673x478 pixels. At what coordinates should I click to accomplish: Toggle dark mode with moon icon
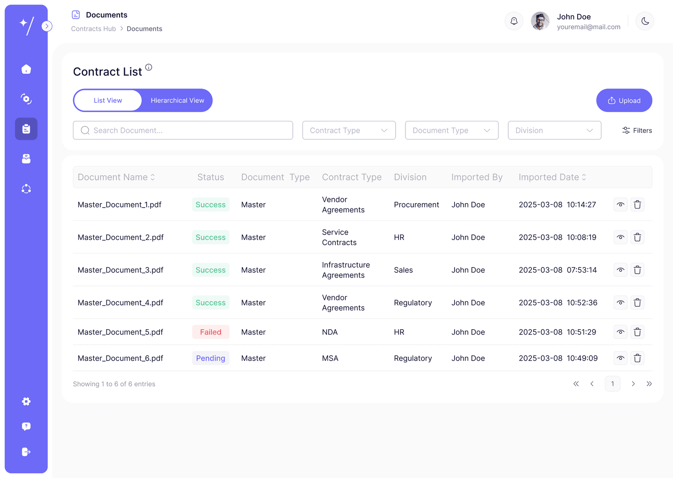[645, 21]
